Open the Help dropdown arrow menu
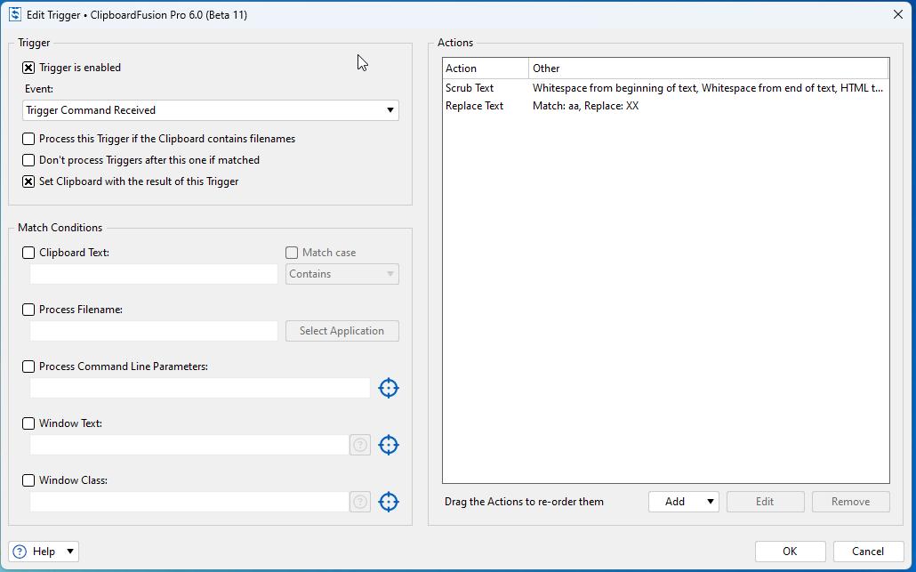Image resolution: width=916 pixels, height=572 pixels. 70,552
